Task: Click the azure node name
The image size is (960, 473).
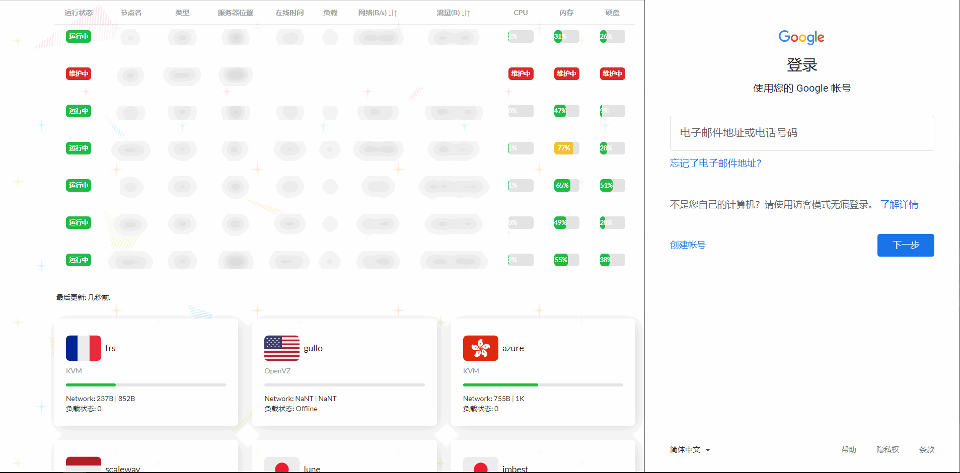Action: click(513, 348)
